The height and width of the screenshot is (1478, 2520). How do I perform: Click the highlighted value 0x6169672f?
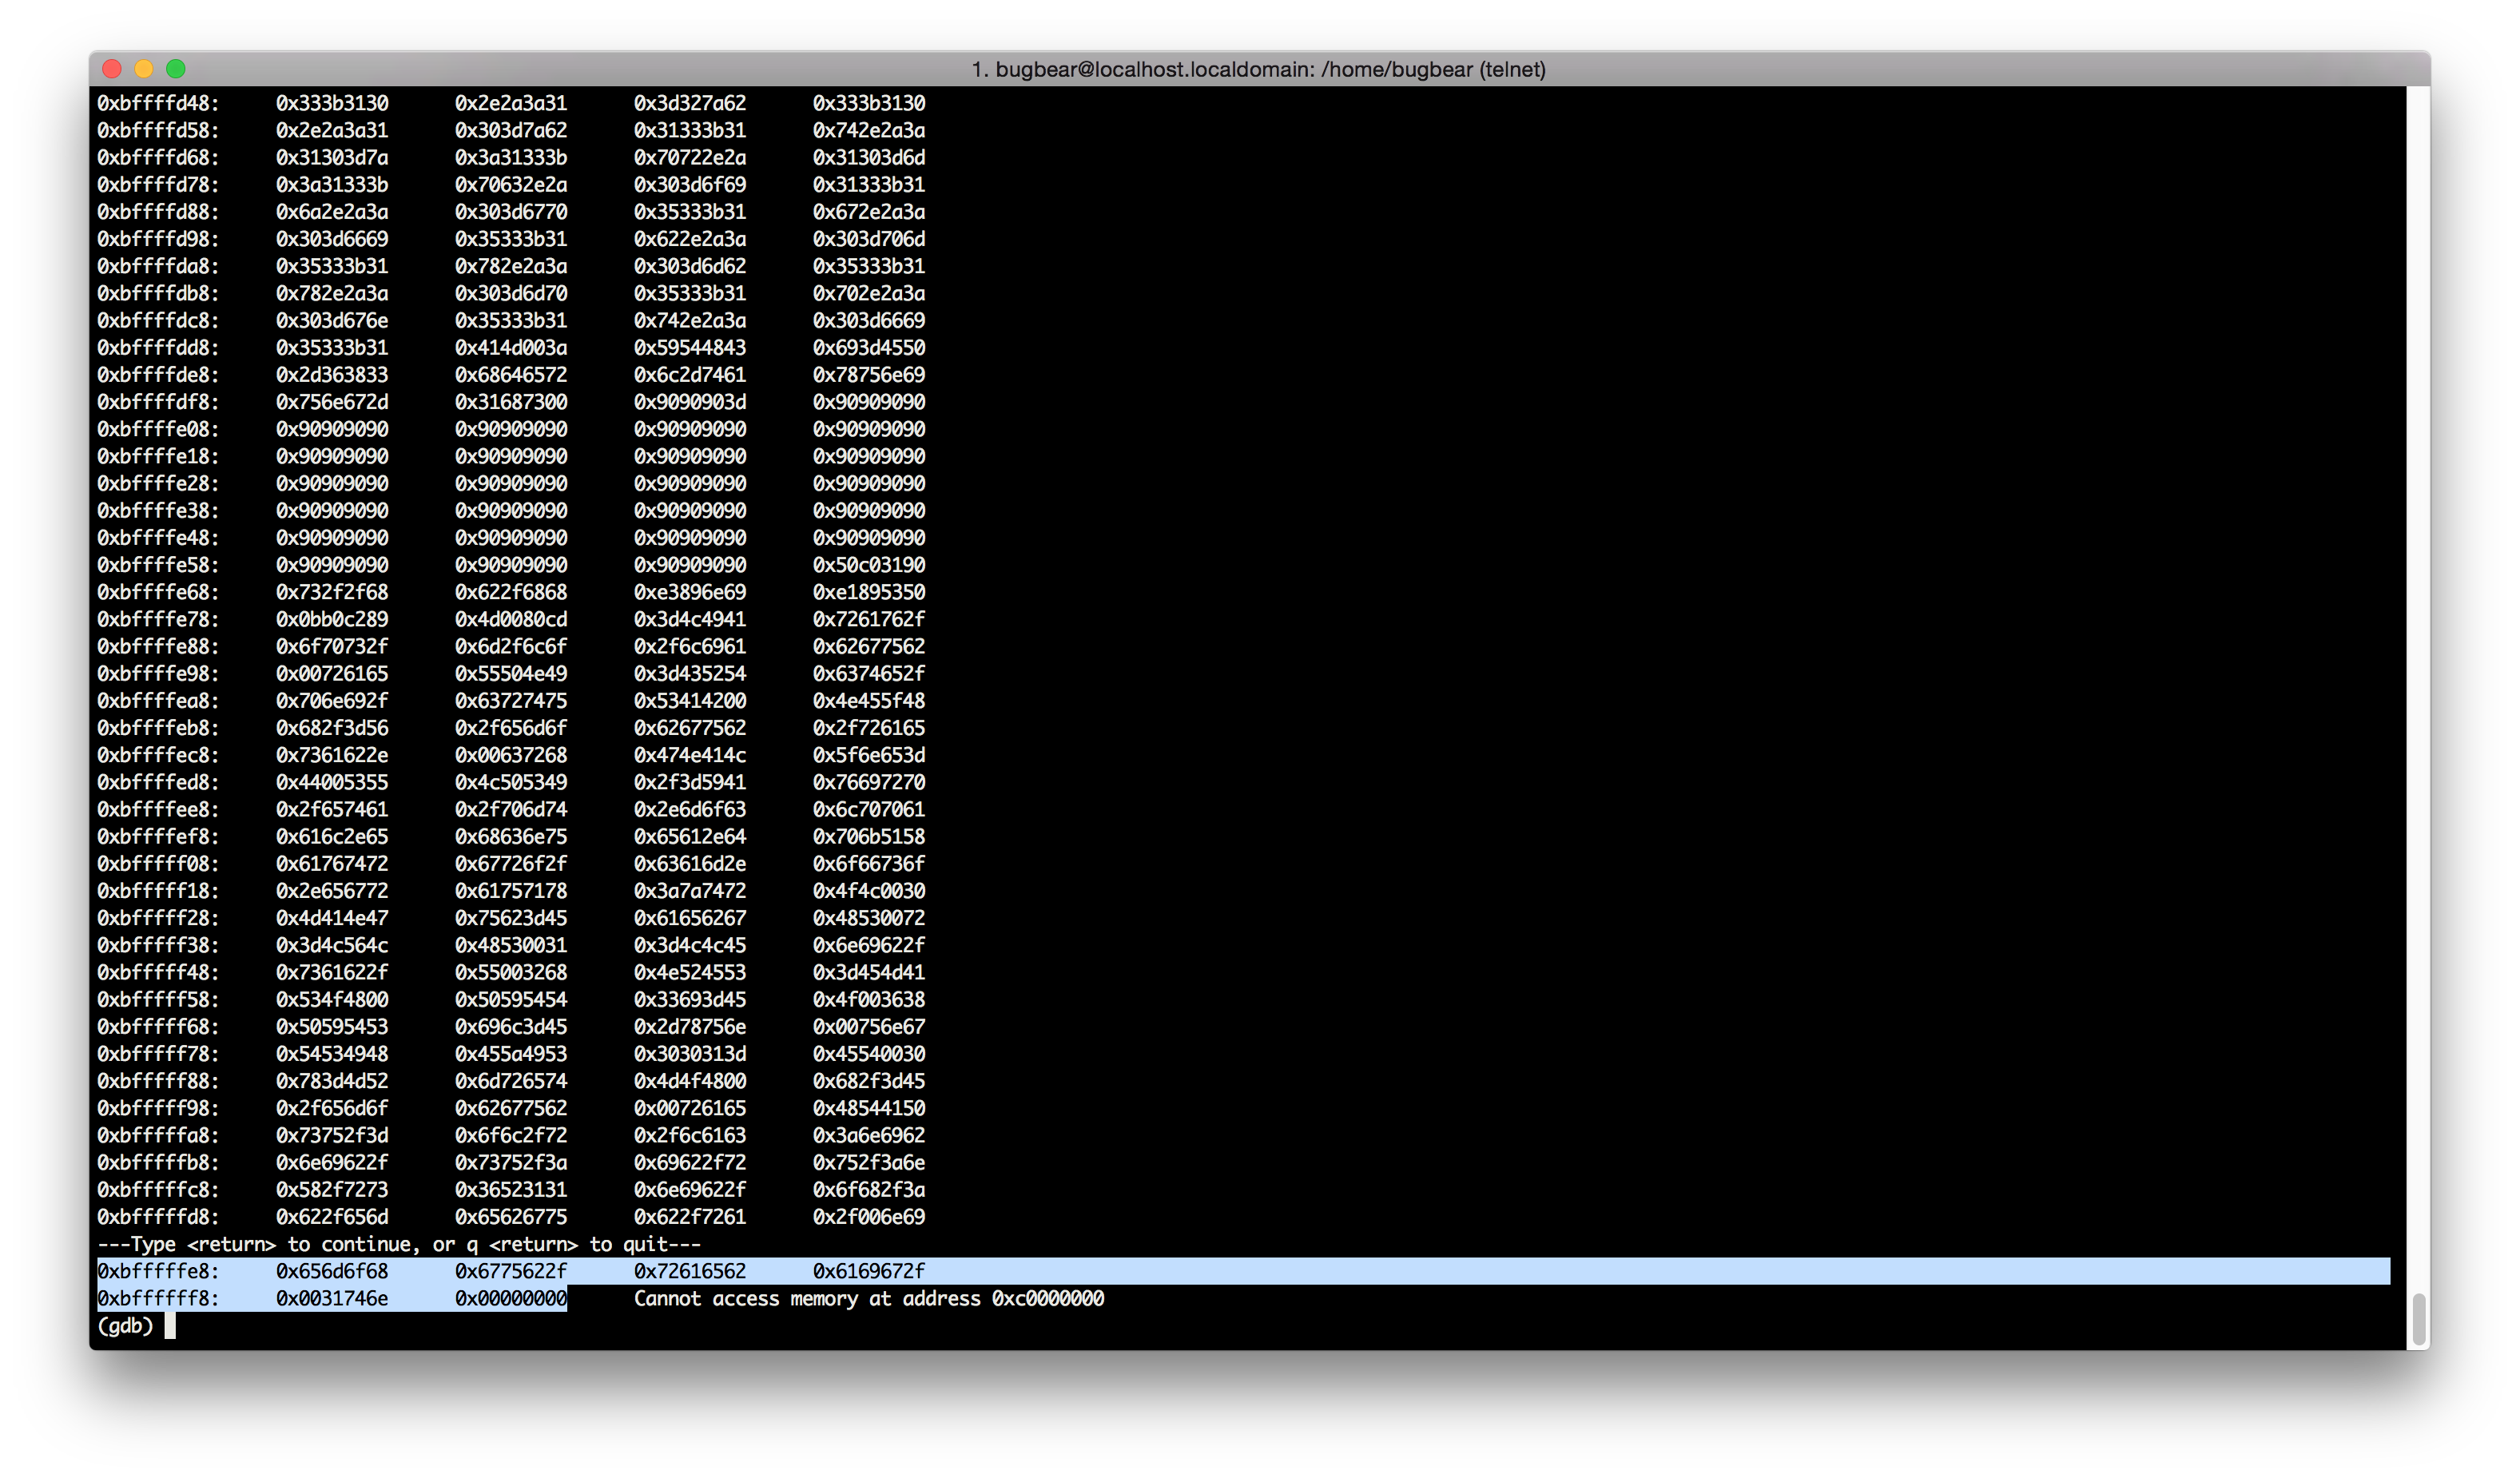[868, 1272]
